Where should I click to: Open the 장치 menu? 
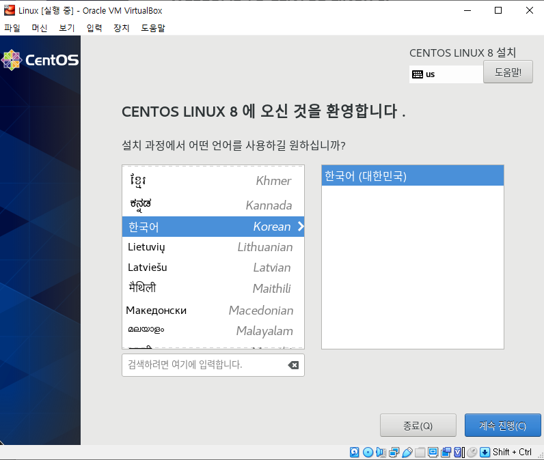point(122,28)
